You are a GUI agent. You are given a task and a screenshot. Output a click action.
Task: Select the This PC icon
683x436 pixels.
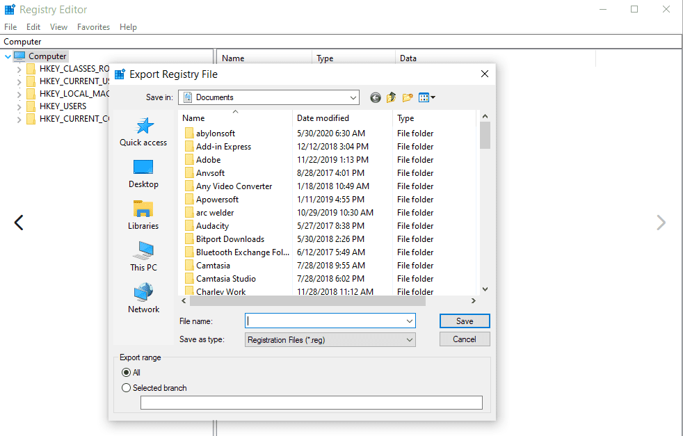tap(143, 251)
